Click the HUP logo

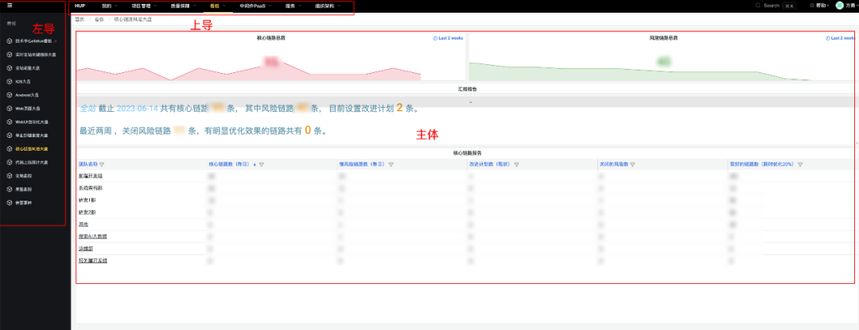[x=80, y=6]
